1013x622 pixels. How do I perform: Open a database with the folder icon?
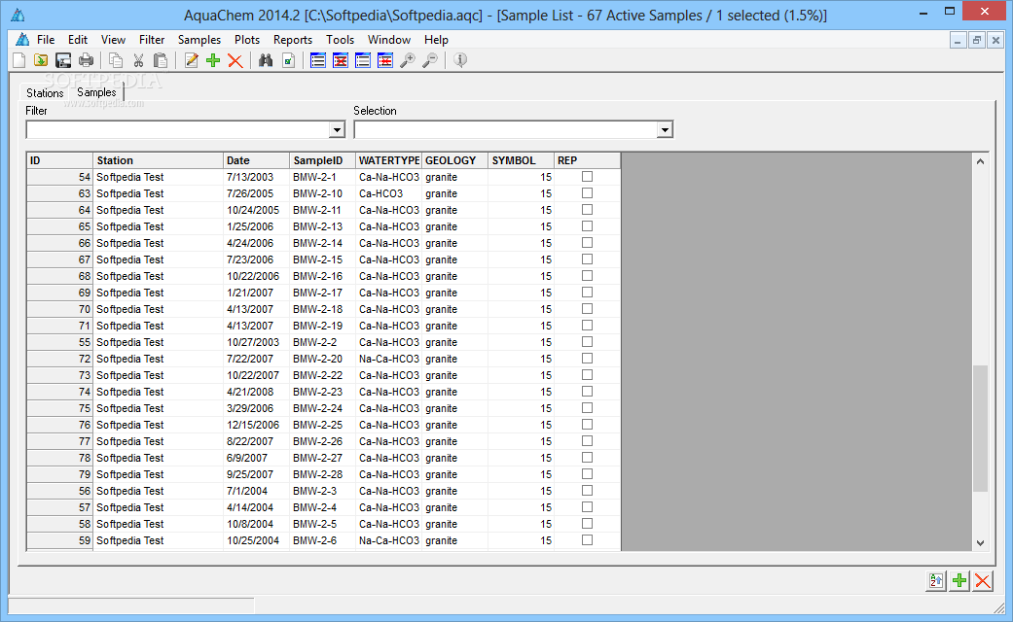coord(41,60)
